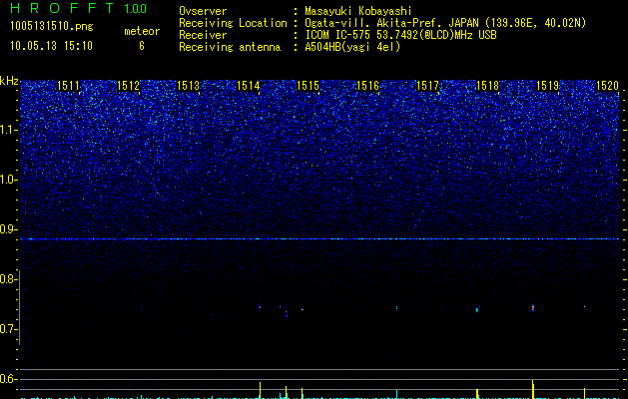Click the meteor count value 6
The width and height of the screenshot is (628, 399).
click(x=142, y=46)
